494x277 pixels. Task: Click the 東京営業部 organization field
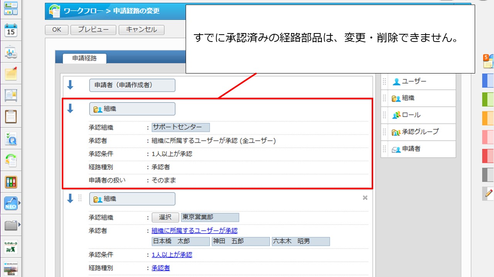click(x=210, y=217)
